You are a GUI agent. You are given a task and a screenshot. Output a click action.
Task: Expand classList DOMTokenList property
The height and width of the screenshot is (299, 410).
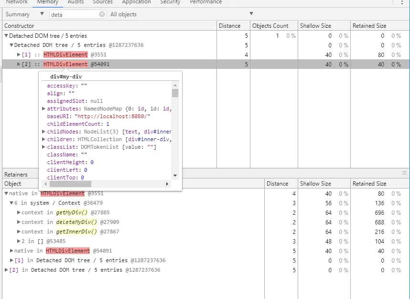coord(43,147)
